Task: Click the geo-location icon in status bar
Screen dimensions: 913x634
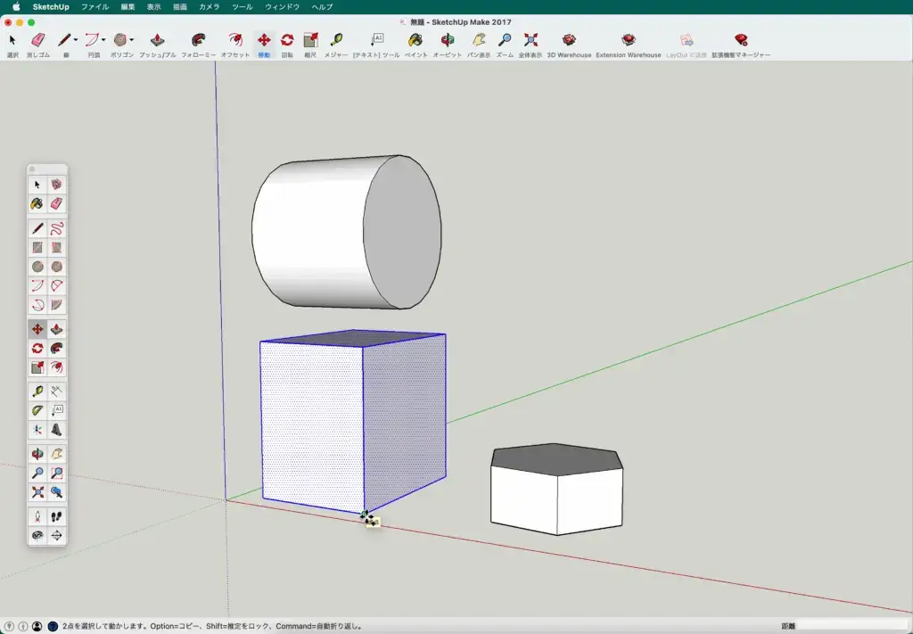Action: pyautogui.click(x=9, y=627)
